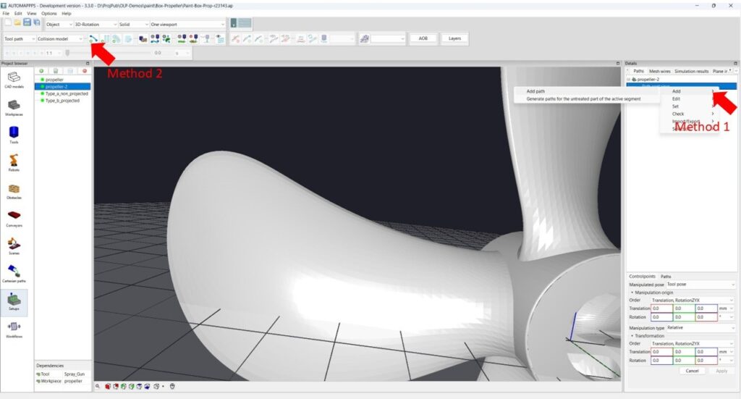Switch to the Simulation results tab
Screen dimensions: 741x399
click(691, 72)
